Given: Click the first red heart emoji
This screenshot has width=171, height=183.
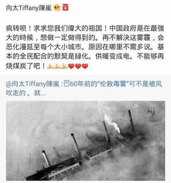Looking at the screenshot, I should pos(71,66).
